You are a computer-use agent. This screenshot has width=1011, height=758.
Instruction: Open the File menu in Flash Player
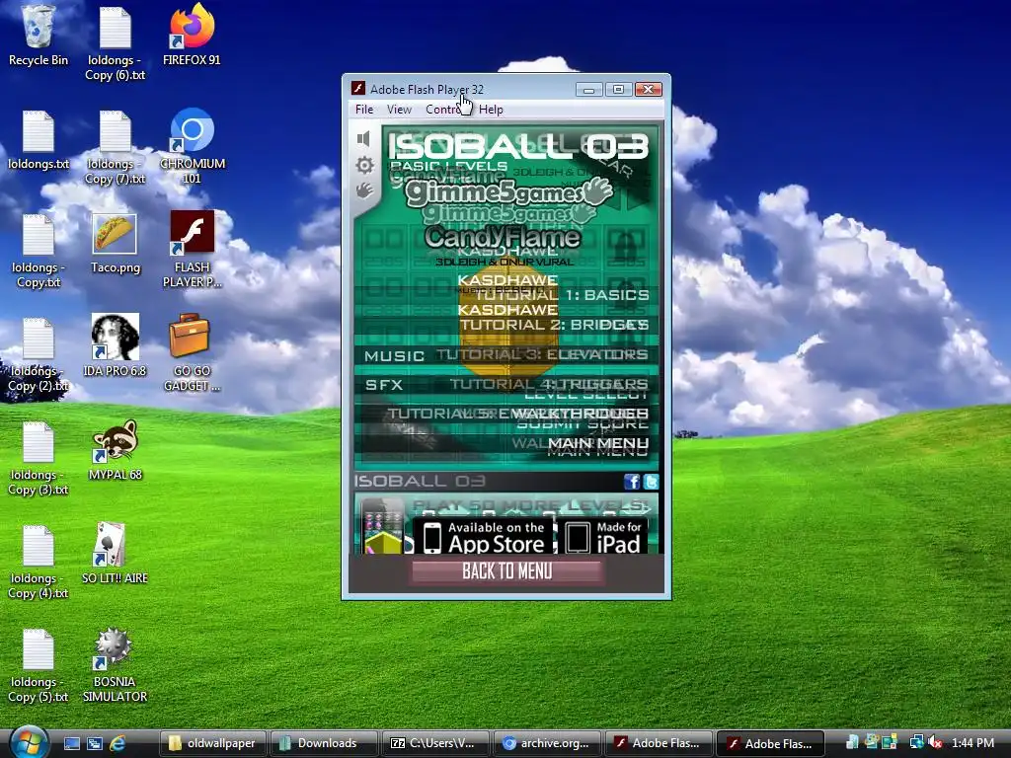[x=363, y=110]
